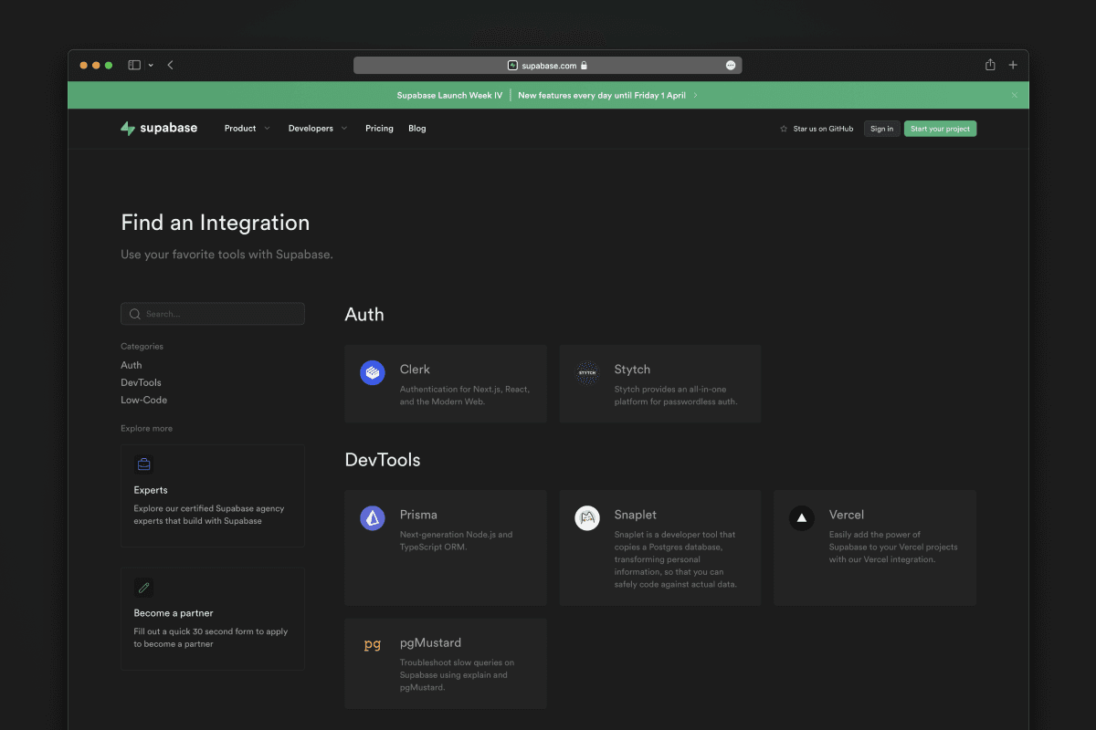Dismiss the Launch Week banner
This screenshot has width=1096, height=730.
[1014, 95]
